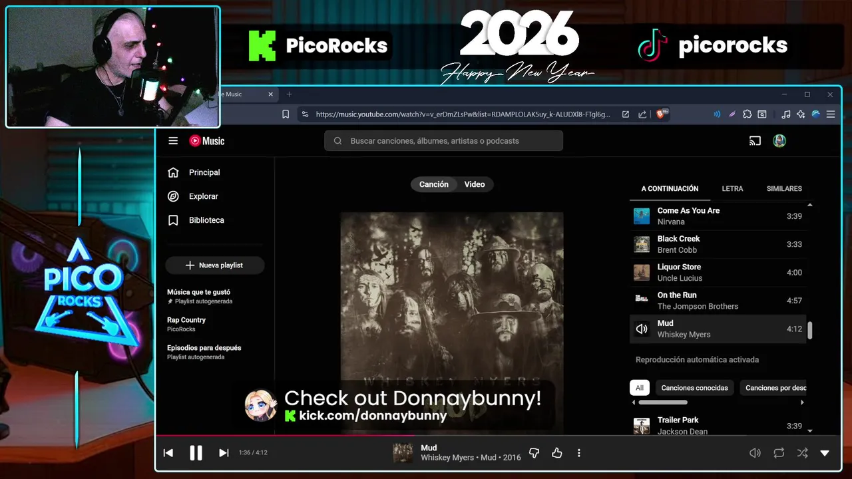Click the queue scrollbar up arrow

(810, 206)
